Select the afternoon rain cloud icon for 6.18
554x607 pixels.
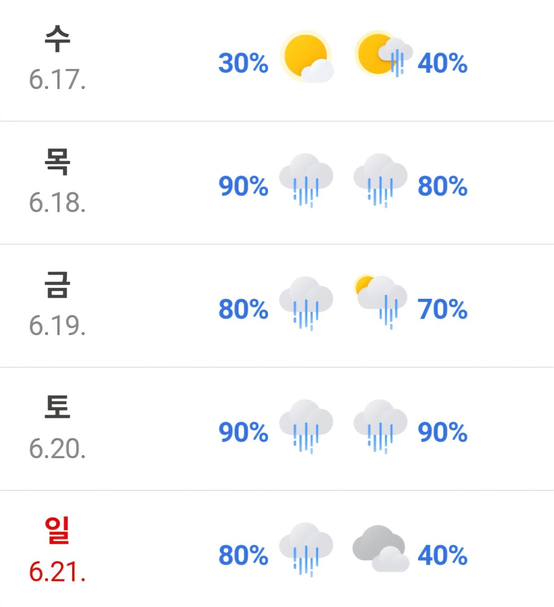(x=380, y=180)
